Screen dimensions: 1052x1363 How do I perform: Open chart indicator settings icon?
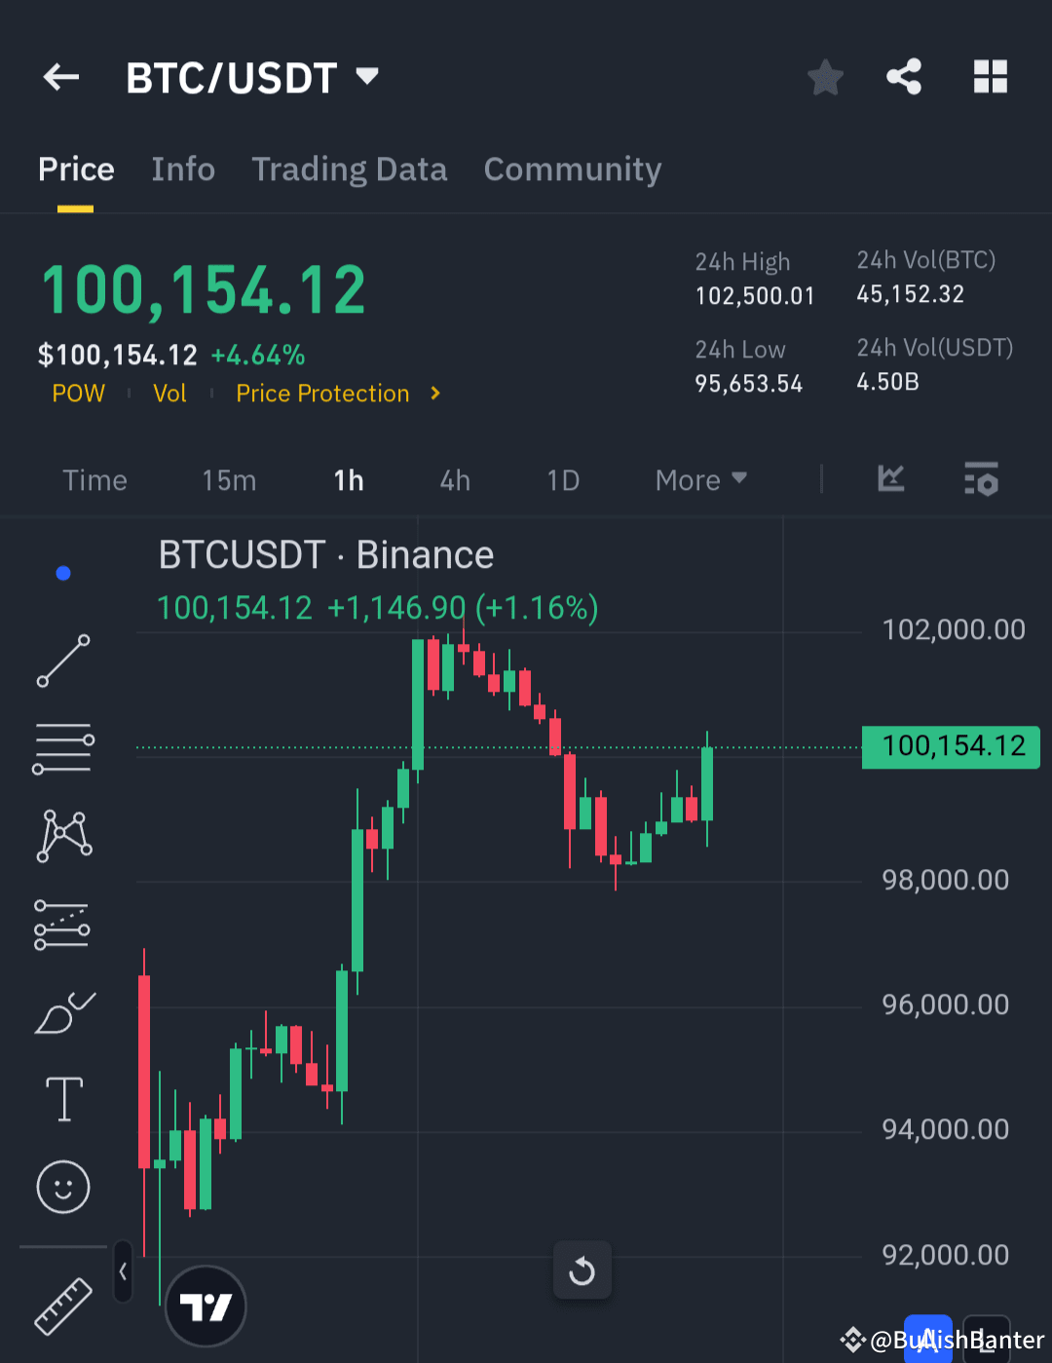point(981,479)
